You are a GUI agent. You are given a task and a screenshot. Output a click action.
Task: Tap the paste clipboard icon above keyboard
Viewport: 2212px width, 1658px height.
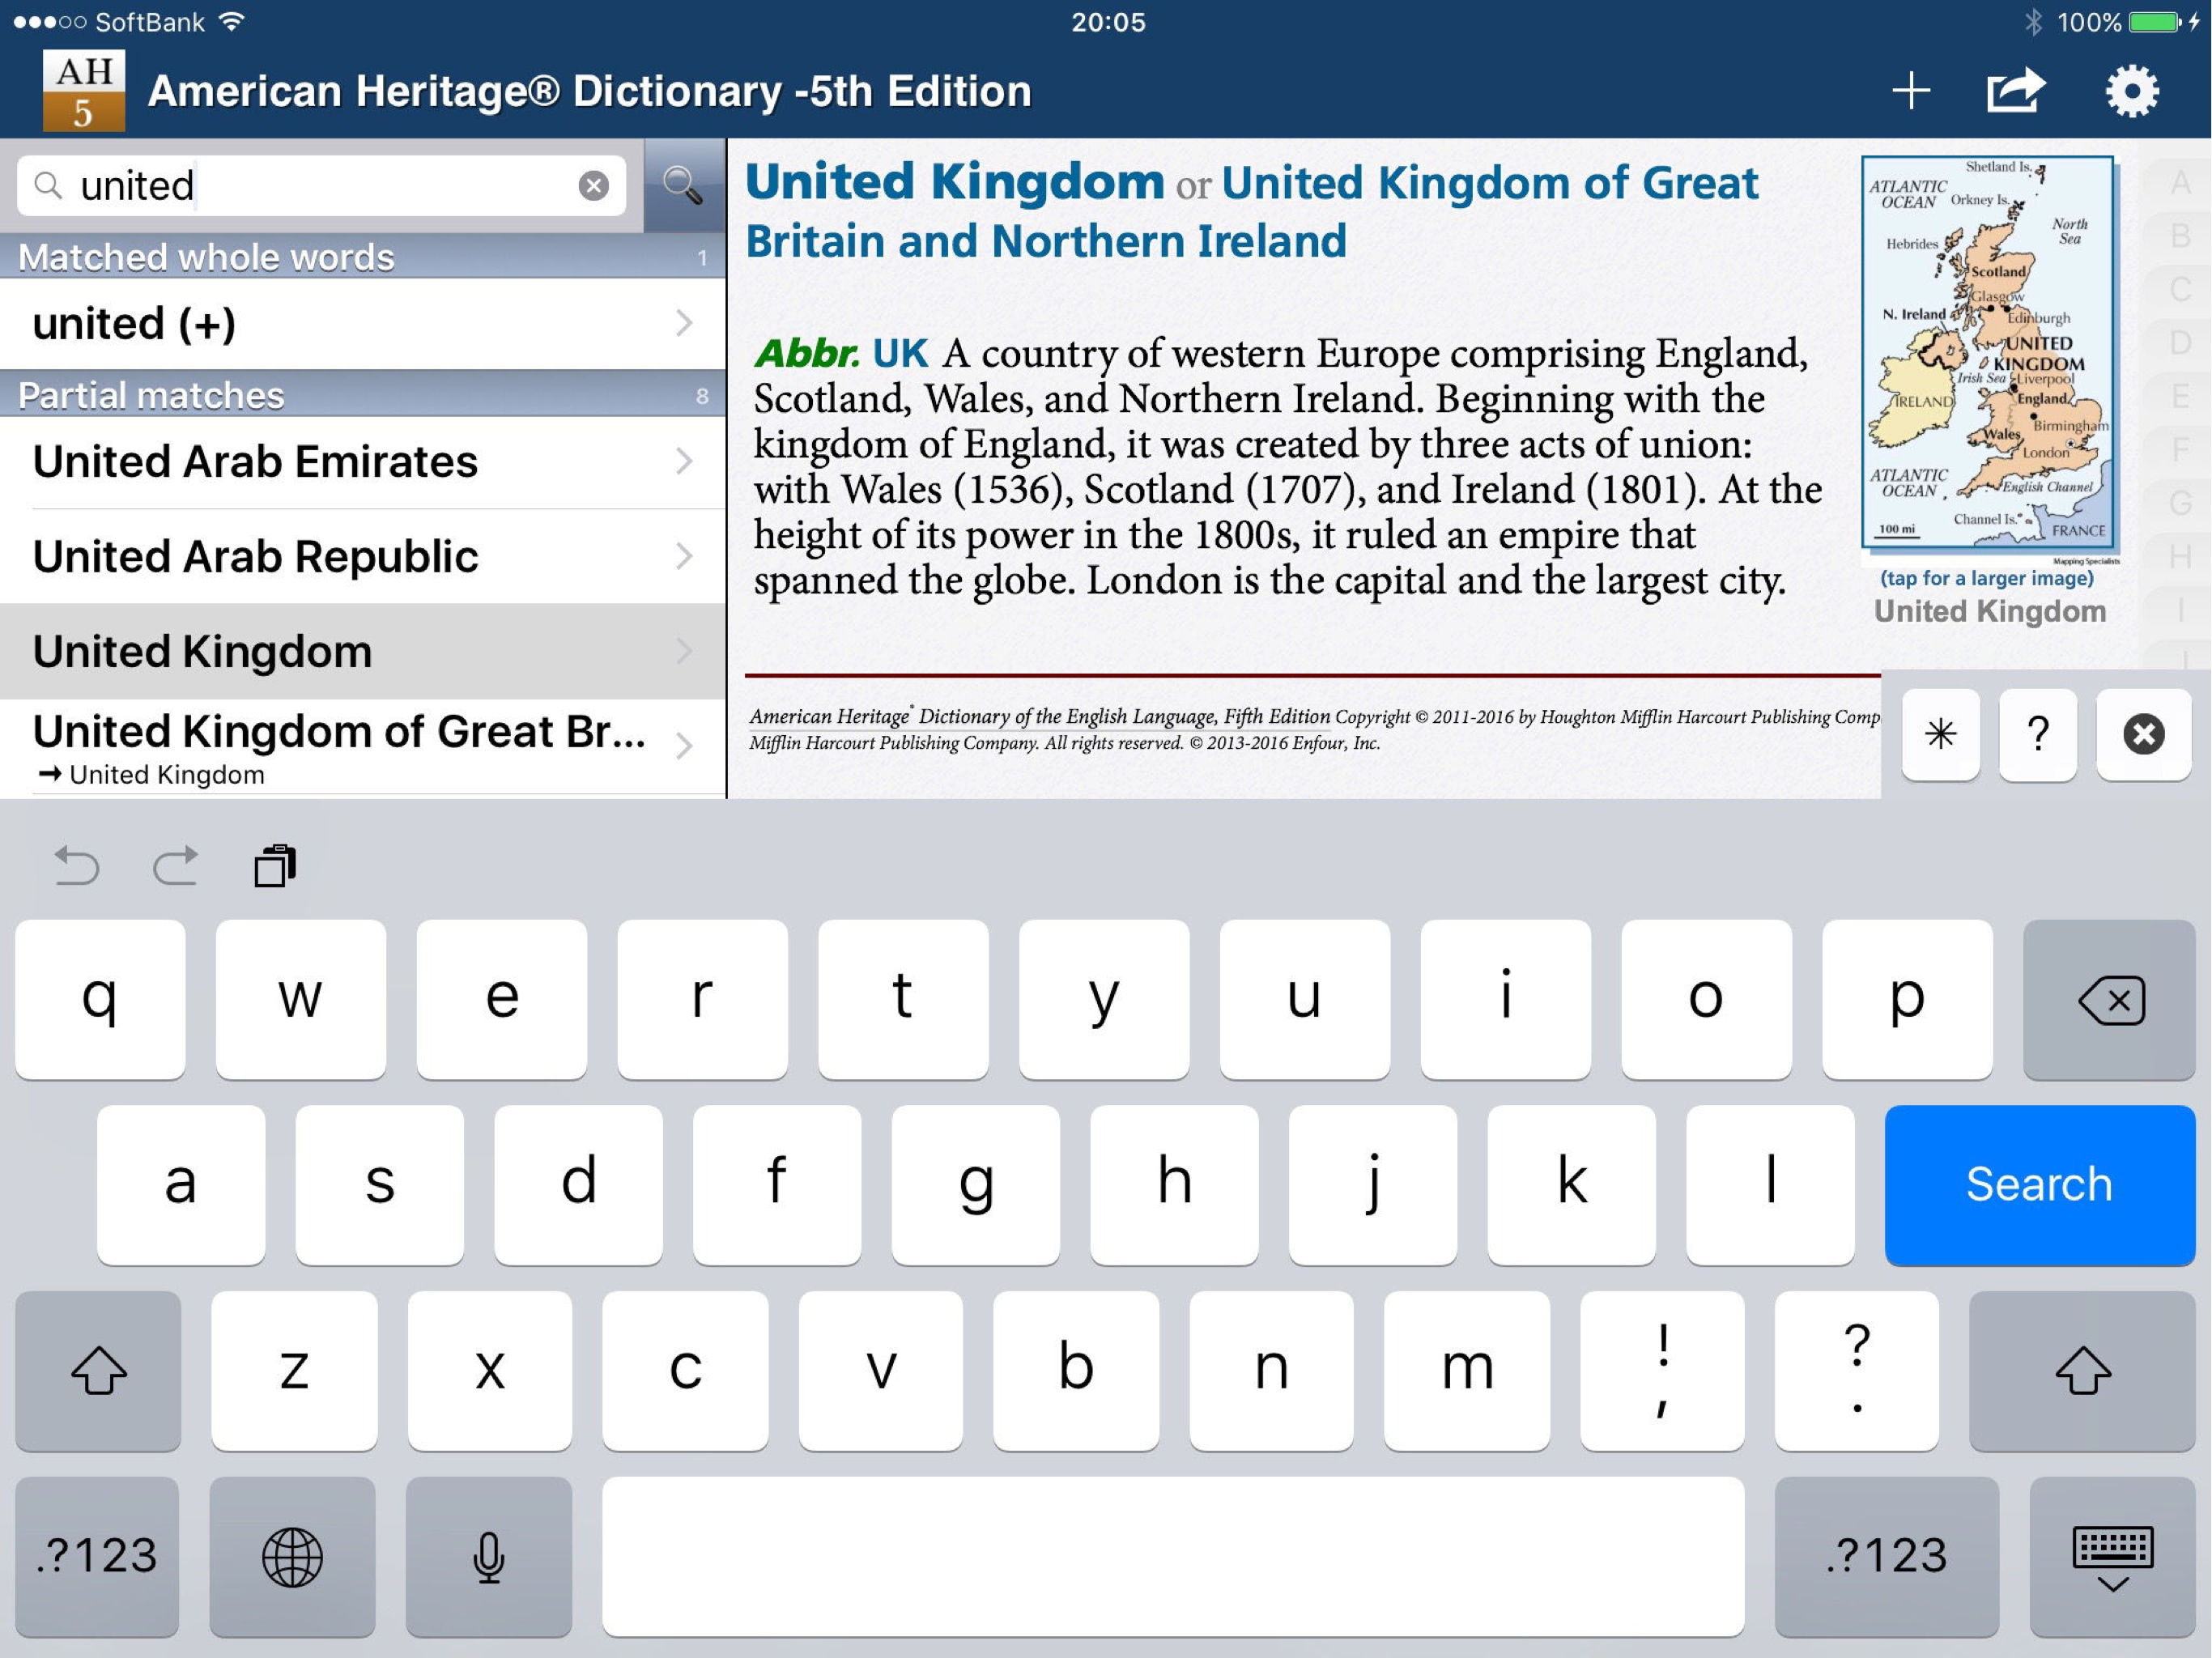[x=275, y=866]
